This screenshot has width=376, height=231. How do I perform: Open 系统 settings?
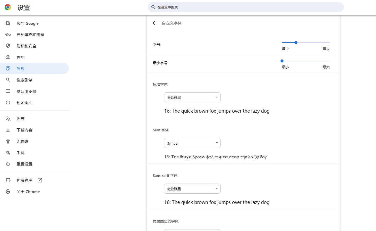click(x=35, y=153)
